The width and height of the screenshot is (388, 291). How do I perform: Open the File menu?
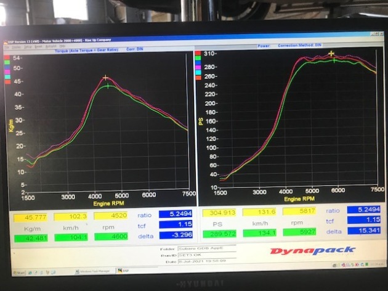click(7, 46)
